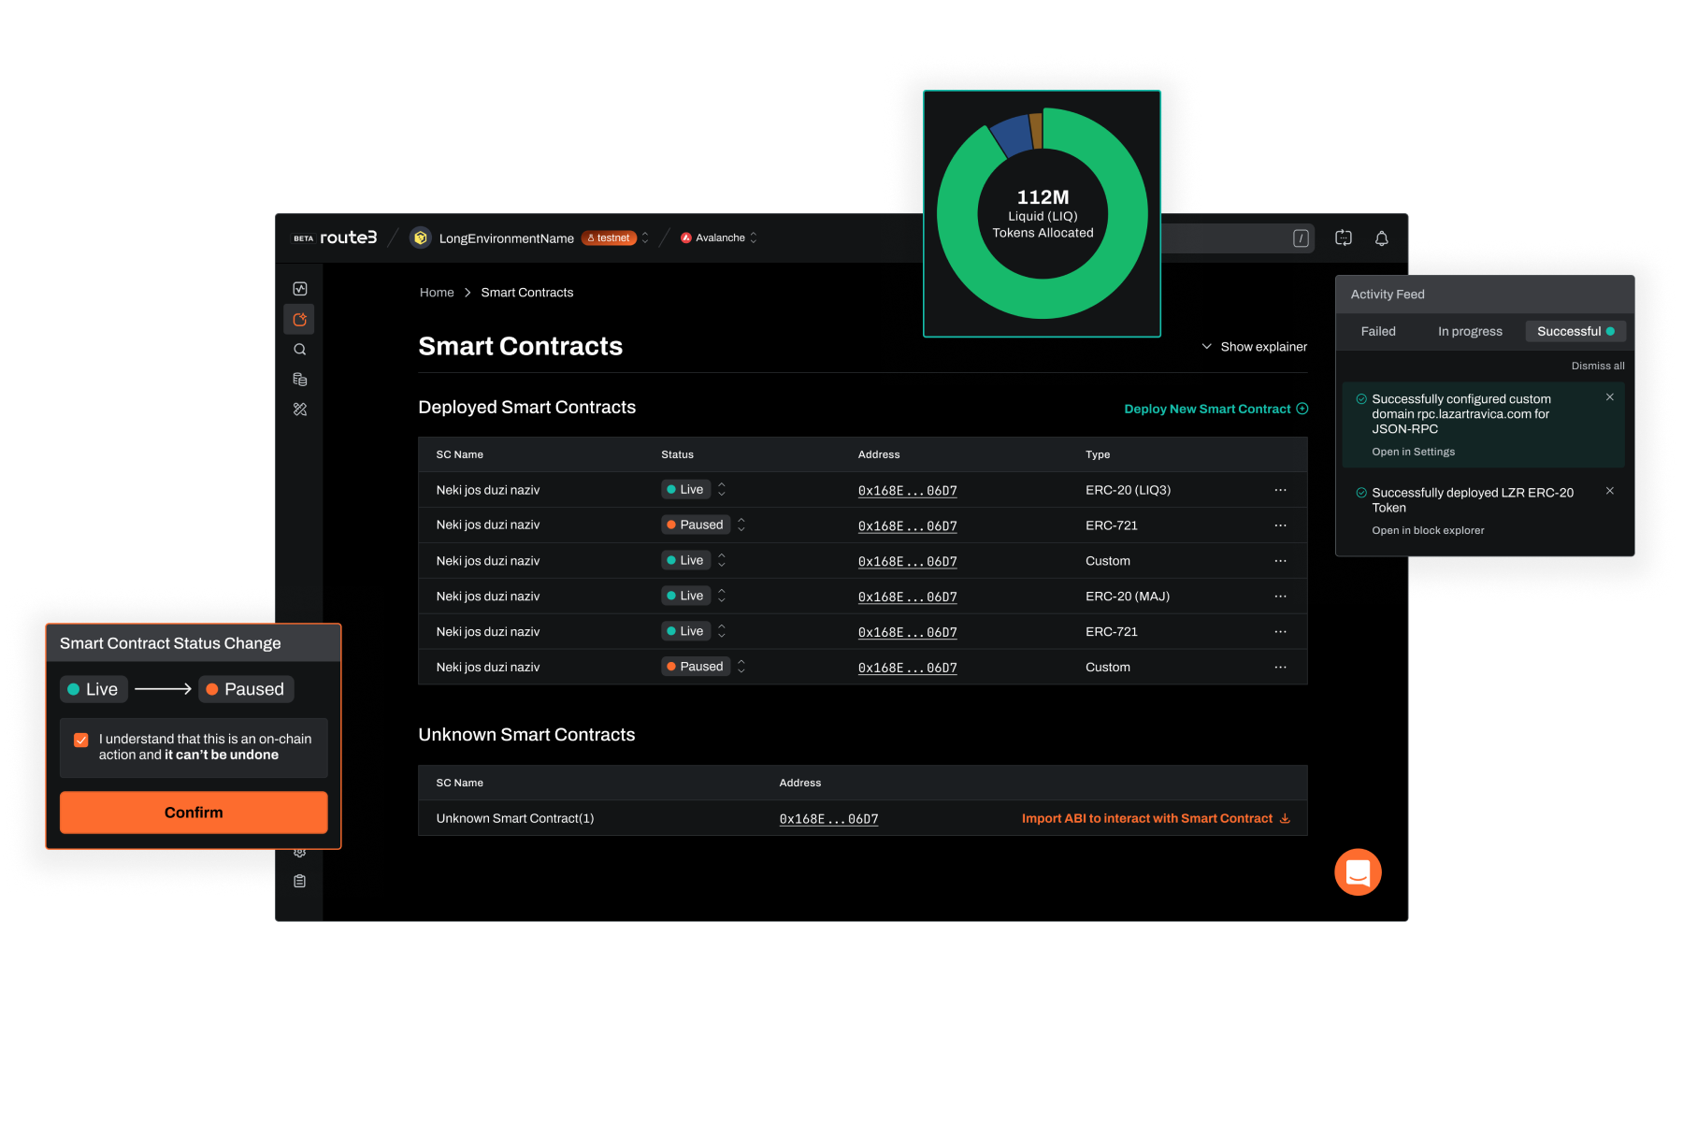Switch to the In progress tab
1683x1122 pixels.
(1470, 331)
